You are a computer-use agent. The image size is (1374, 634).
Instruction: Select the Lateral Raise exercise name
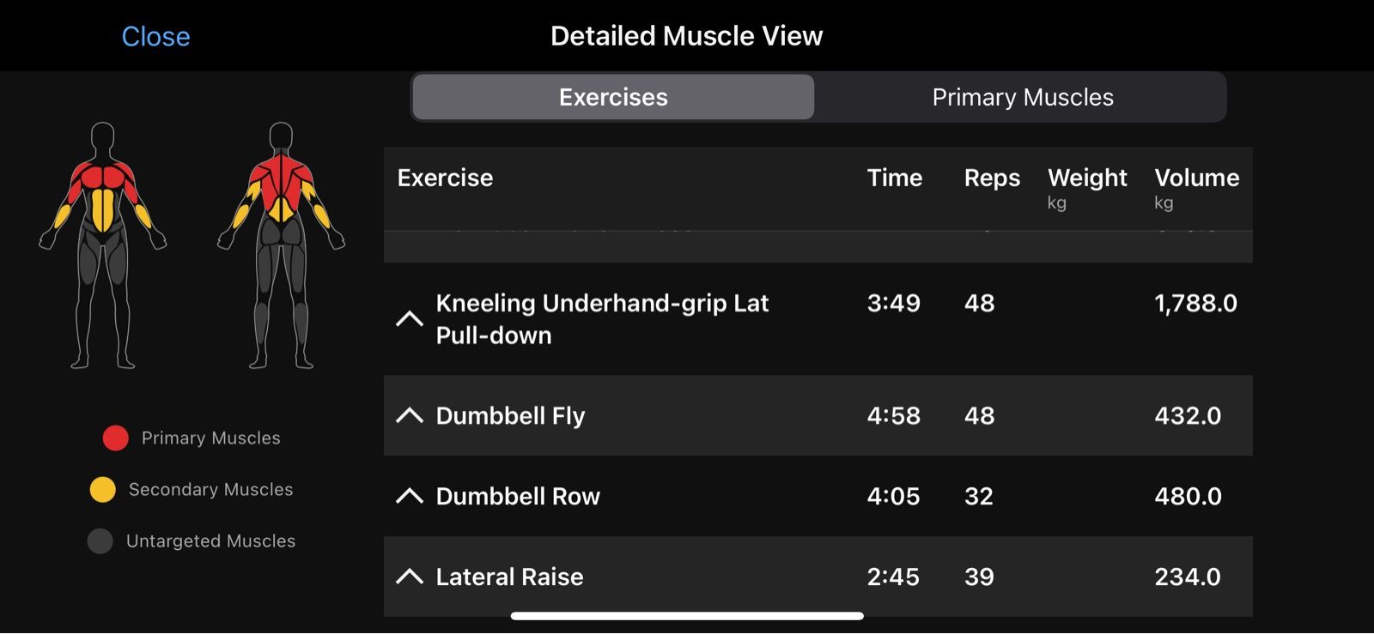pyautogui.click(x=509, y=577)
